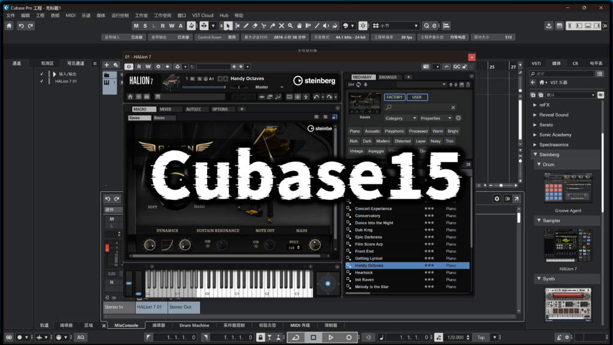
Task: Select the Object Selection arrow tool
Action: point(228,26)
